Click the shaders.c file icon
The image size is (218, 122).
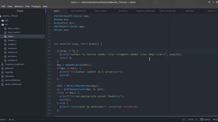5,41
